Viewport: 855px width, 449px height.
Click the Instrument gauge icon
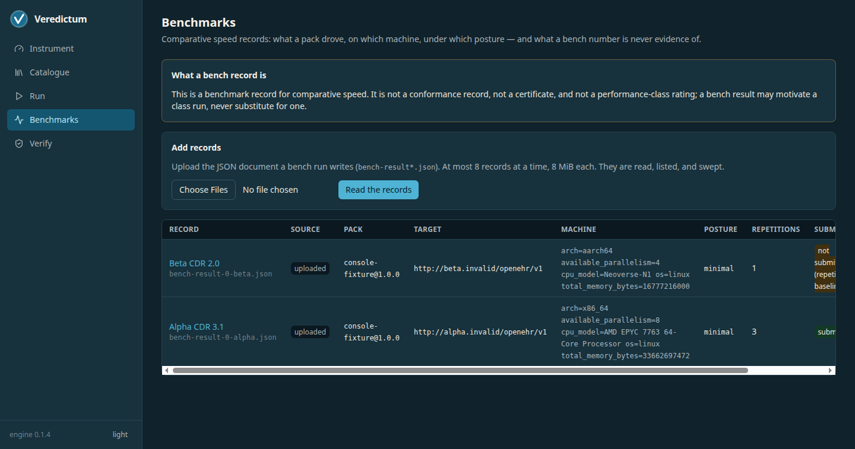click(19, 49)
